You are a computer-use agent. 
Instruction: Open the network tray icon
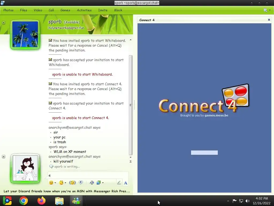(241, 201)
